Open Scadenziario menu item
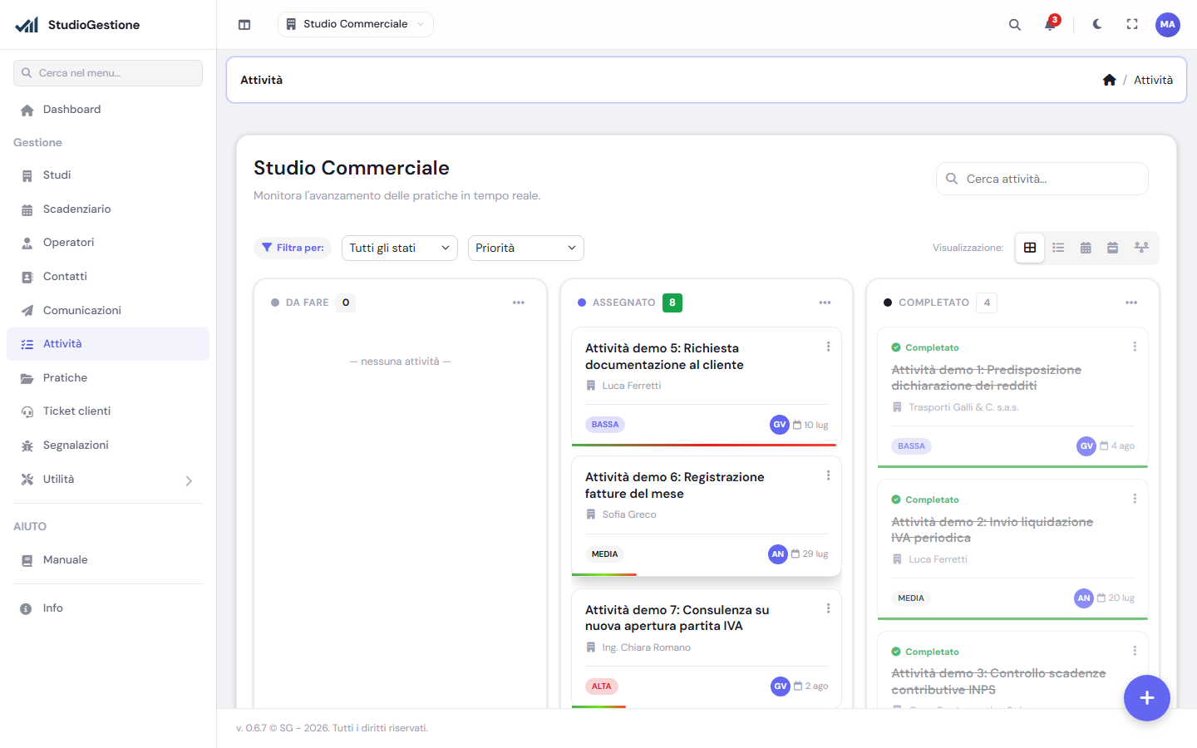Viewport: 1197px width, 748px height. click(108, 209)
